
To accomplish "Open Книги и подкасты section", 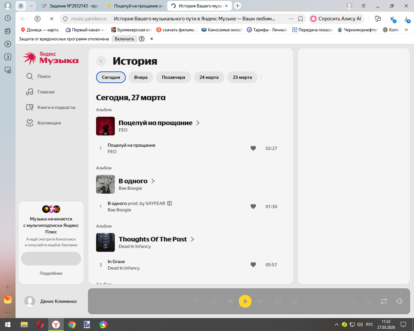I will tap(51, 107).
